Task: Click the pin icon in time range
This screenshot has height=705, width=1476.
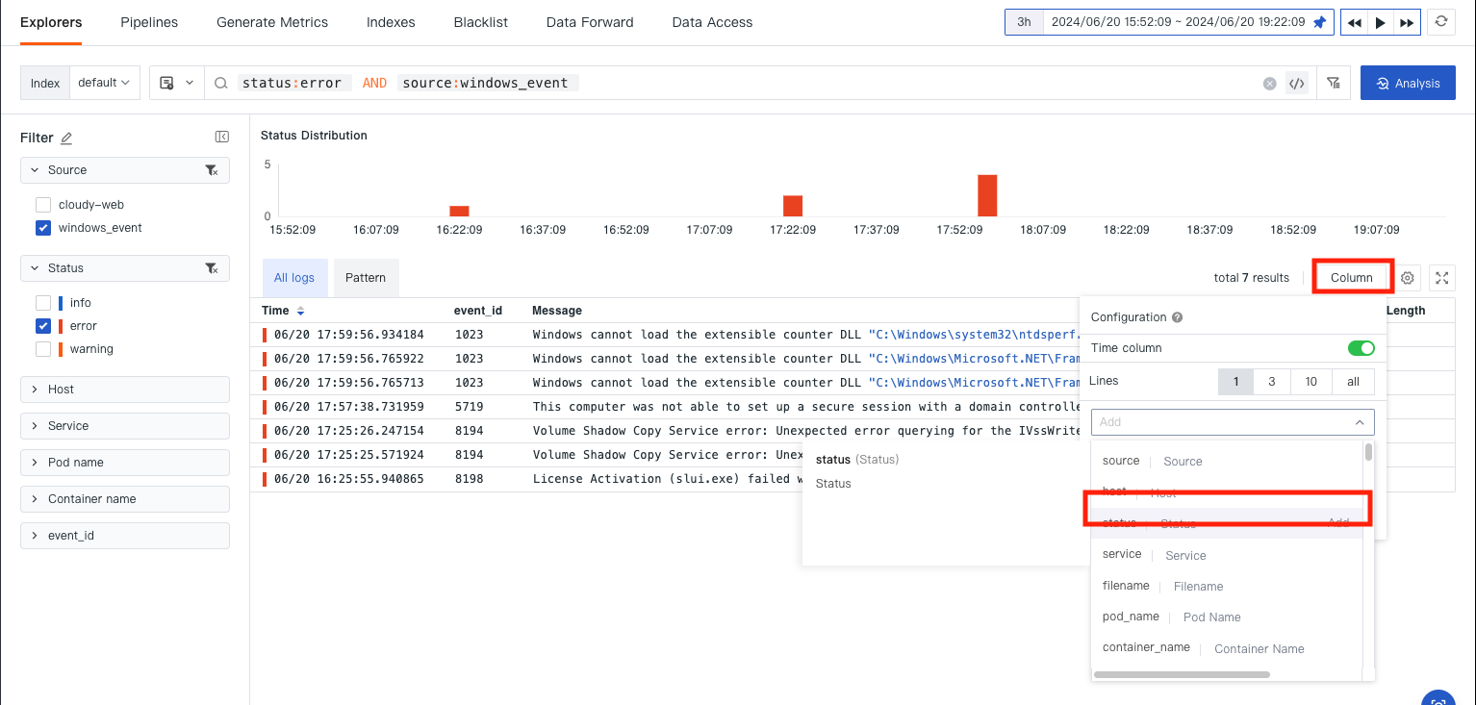Action: pyautogui.click(x=1320, y=22)
